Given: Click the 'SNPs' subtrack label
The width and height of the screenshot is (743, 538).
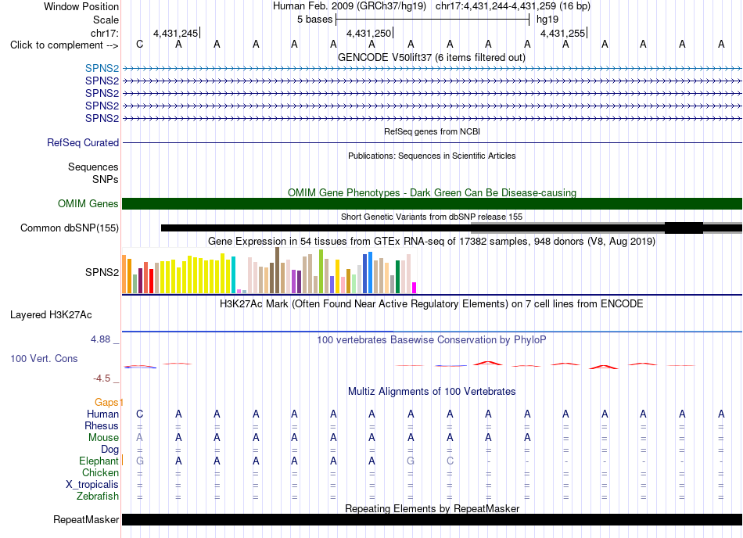Looking at the screenshot, I should click(x=106, y=180).
